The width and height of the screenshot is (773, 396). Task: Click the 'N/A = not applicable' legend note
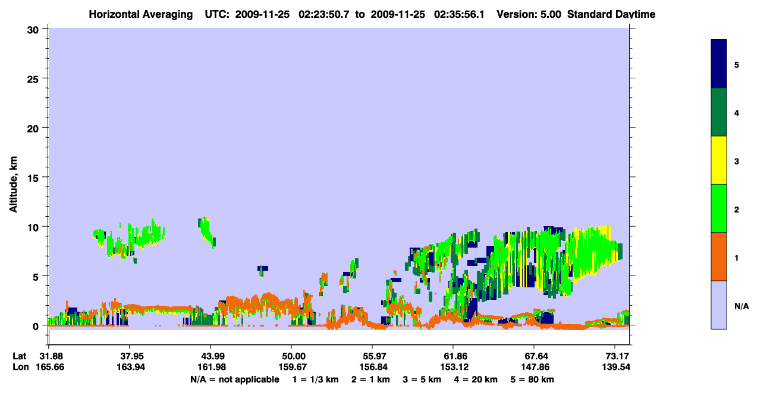point(234,379)
